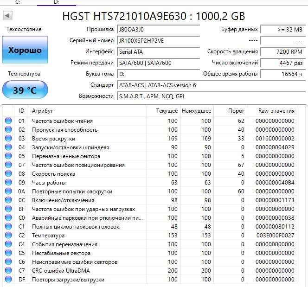Select the Частота ошибок позиционирования row

(x=150, y=165)
